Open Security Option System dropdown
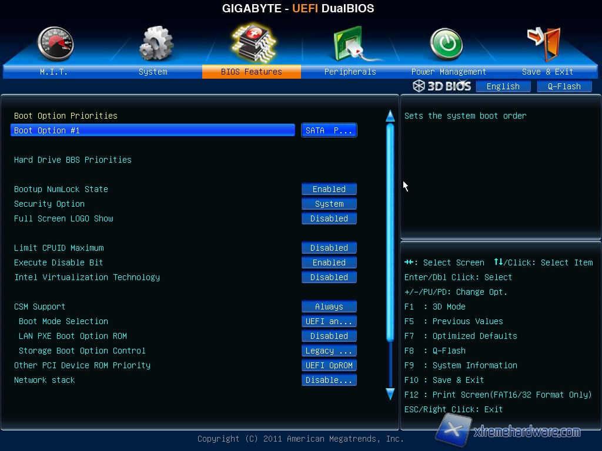The height and width of the screenshot is (451, 602). click(329, 204)
